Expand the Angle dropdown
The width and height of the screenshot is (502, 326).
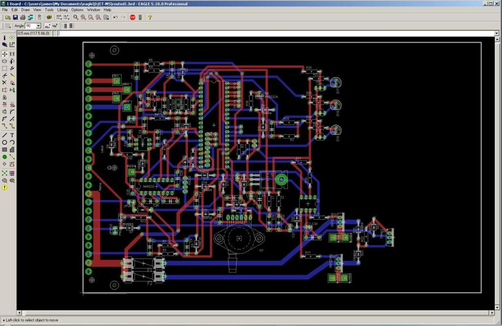click(x=39, y=26)
